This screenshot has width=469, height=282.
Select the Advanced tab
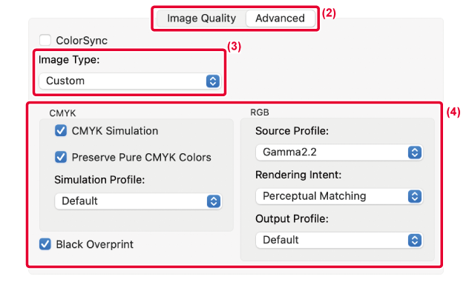[280, 19]
